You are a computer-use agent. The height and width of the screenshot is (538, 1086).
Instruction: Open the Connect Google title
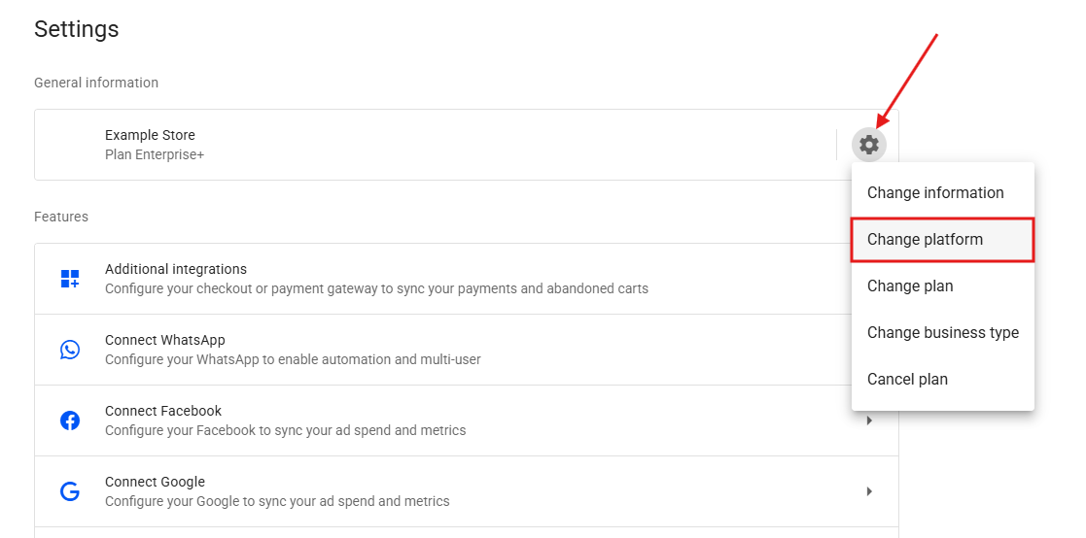point(155,482)
